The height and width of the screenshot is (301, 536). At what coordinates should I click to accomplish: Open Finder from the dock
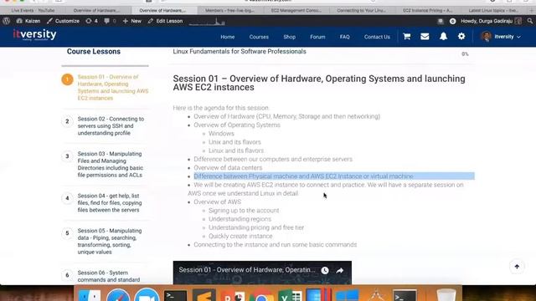click(90, 295)
